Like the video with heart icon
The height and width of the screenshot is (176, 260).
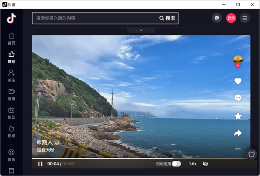click(238, 81)
